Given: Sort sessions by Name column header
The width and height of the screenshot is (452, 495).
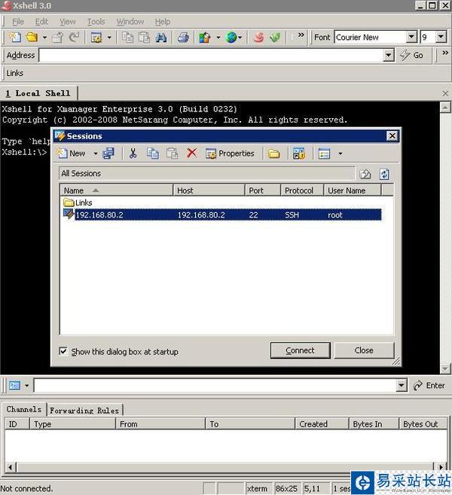Looking at the screenshot, I should pyautogui.click(x=117, y=190).
